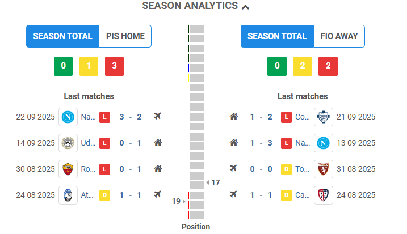Screen dimensions: 407x234
Task: Select the right SEASON TOTAL toggle
Action: click(x=277, y=36)
